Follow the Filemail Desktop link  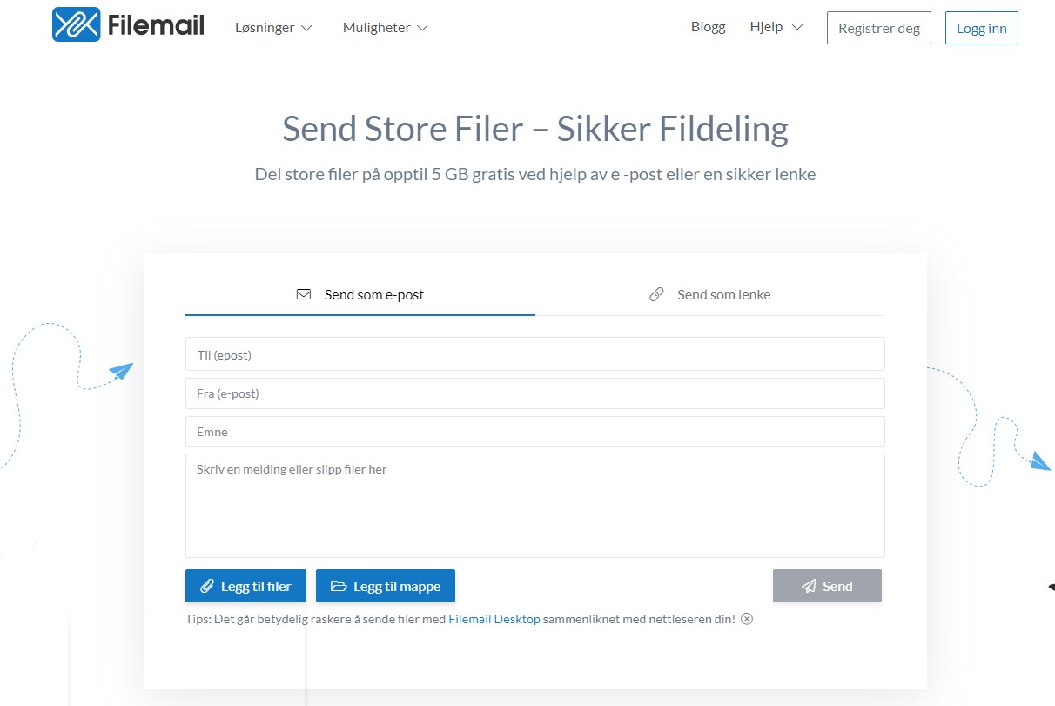coord(494,619)
